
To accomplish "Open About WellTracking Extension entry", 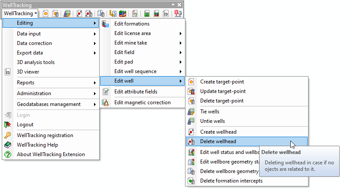I will point(51,154).
